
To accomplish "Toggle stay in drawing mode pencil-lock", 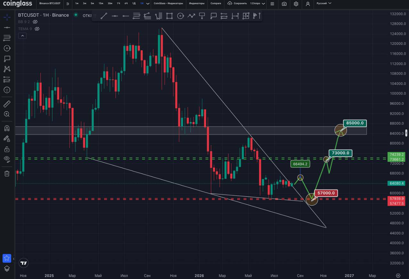I will 7,139.
